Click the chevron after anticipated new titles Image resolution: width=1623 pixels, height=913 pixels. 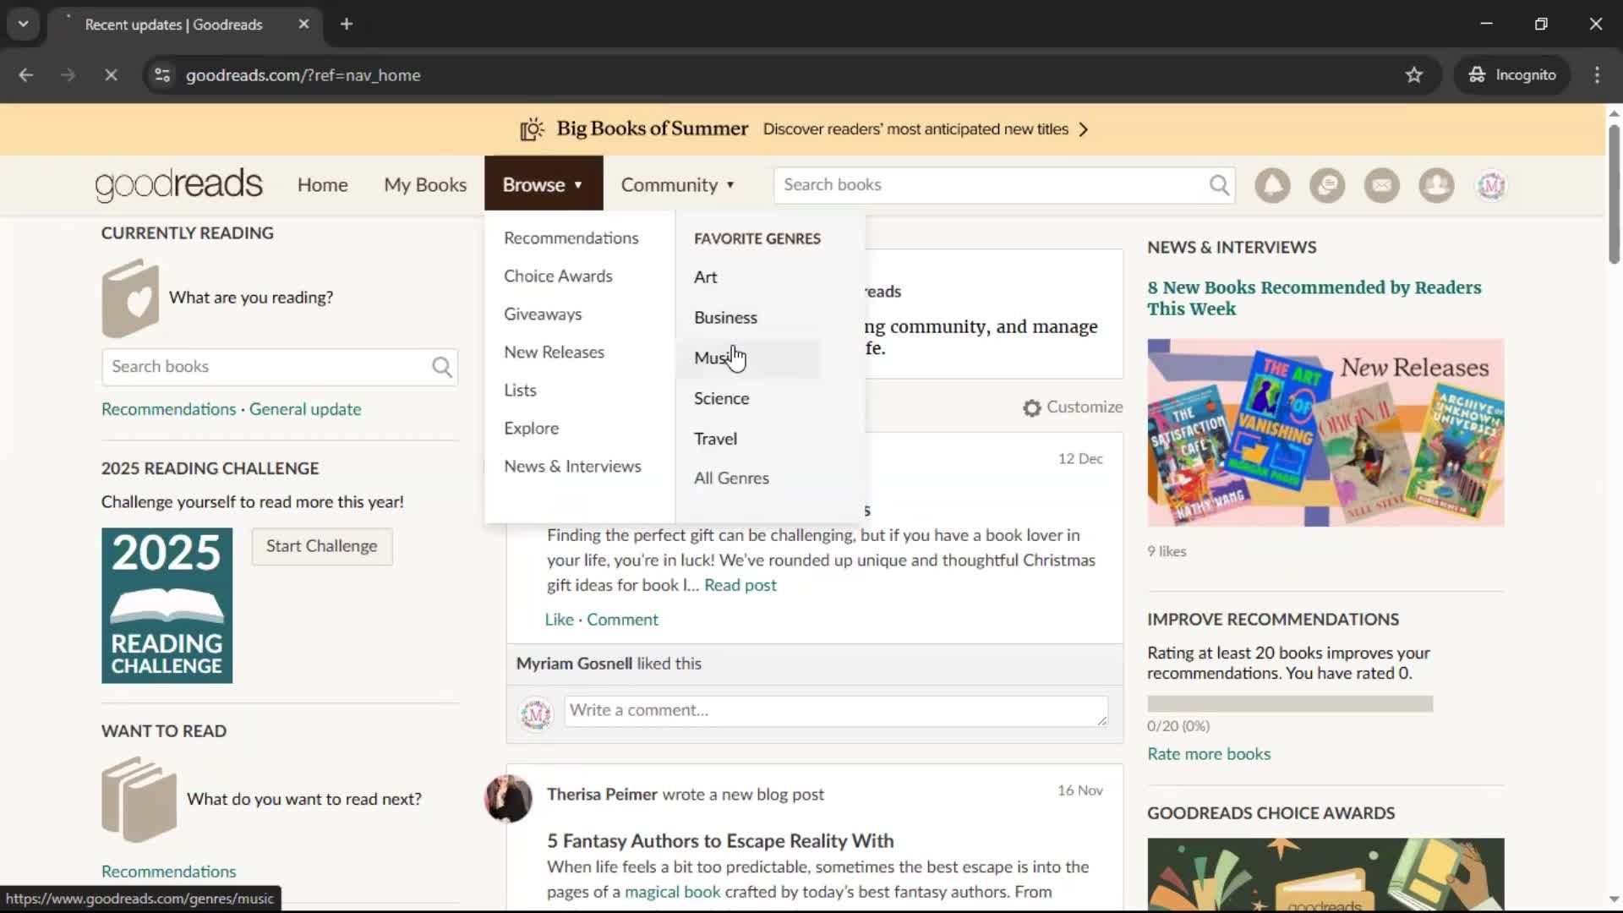tap(1084, 129)
